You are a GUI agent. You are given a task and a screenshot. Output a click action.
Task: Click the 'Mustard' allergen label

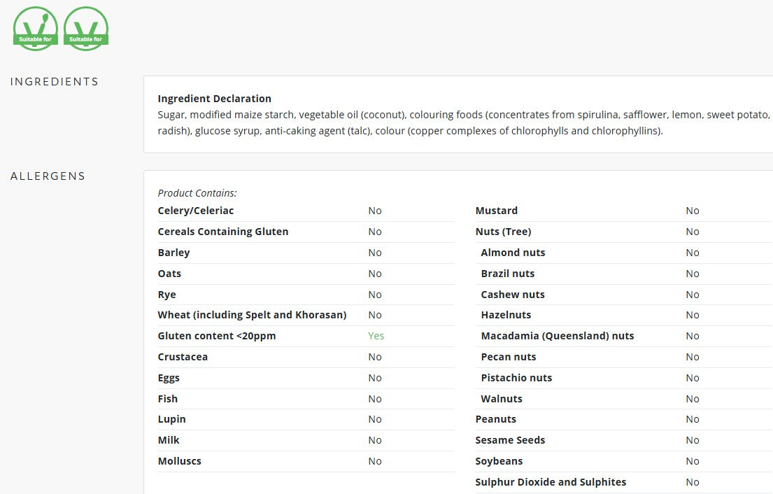[497, 211]
